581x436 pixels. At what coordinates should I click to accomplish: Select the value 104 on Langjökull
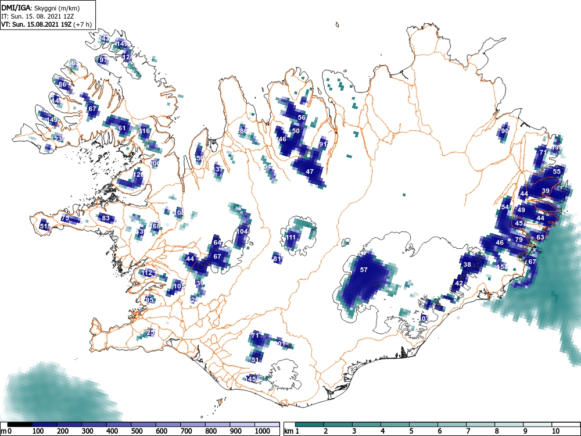[243, 231]
